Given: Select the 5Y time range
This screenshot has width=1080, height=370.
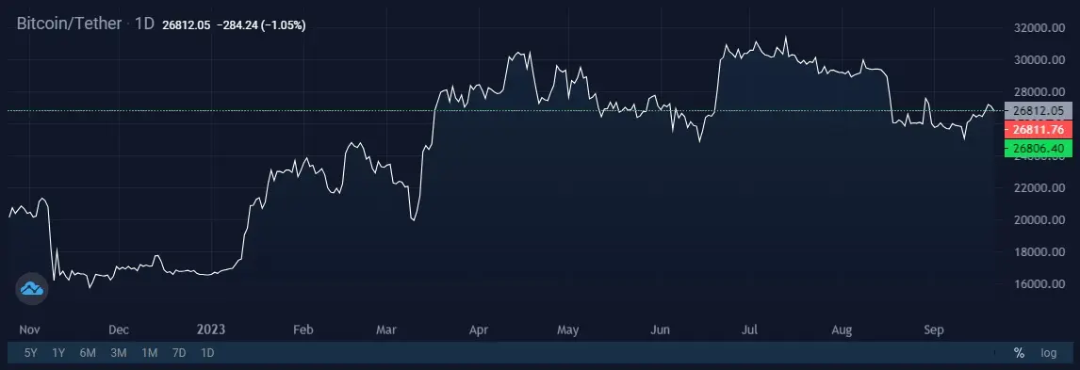Looking at the screenshot, I should 30,353.
